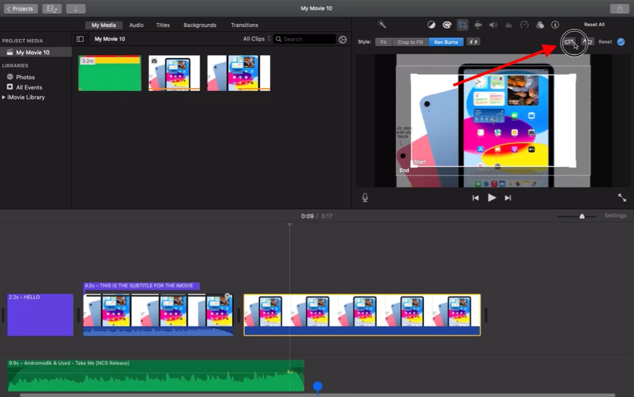Open Volume controls
634x397 pixels.
click(493, 25)
